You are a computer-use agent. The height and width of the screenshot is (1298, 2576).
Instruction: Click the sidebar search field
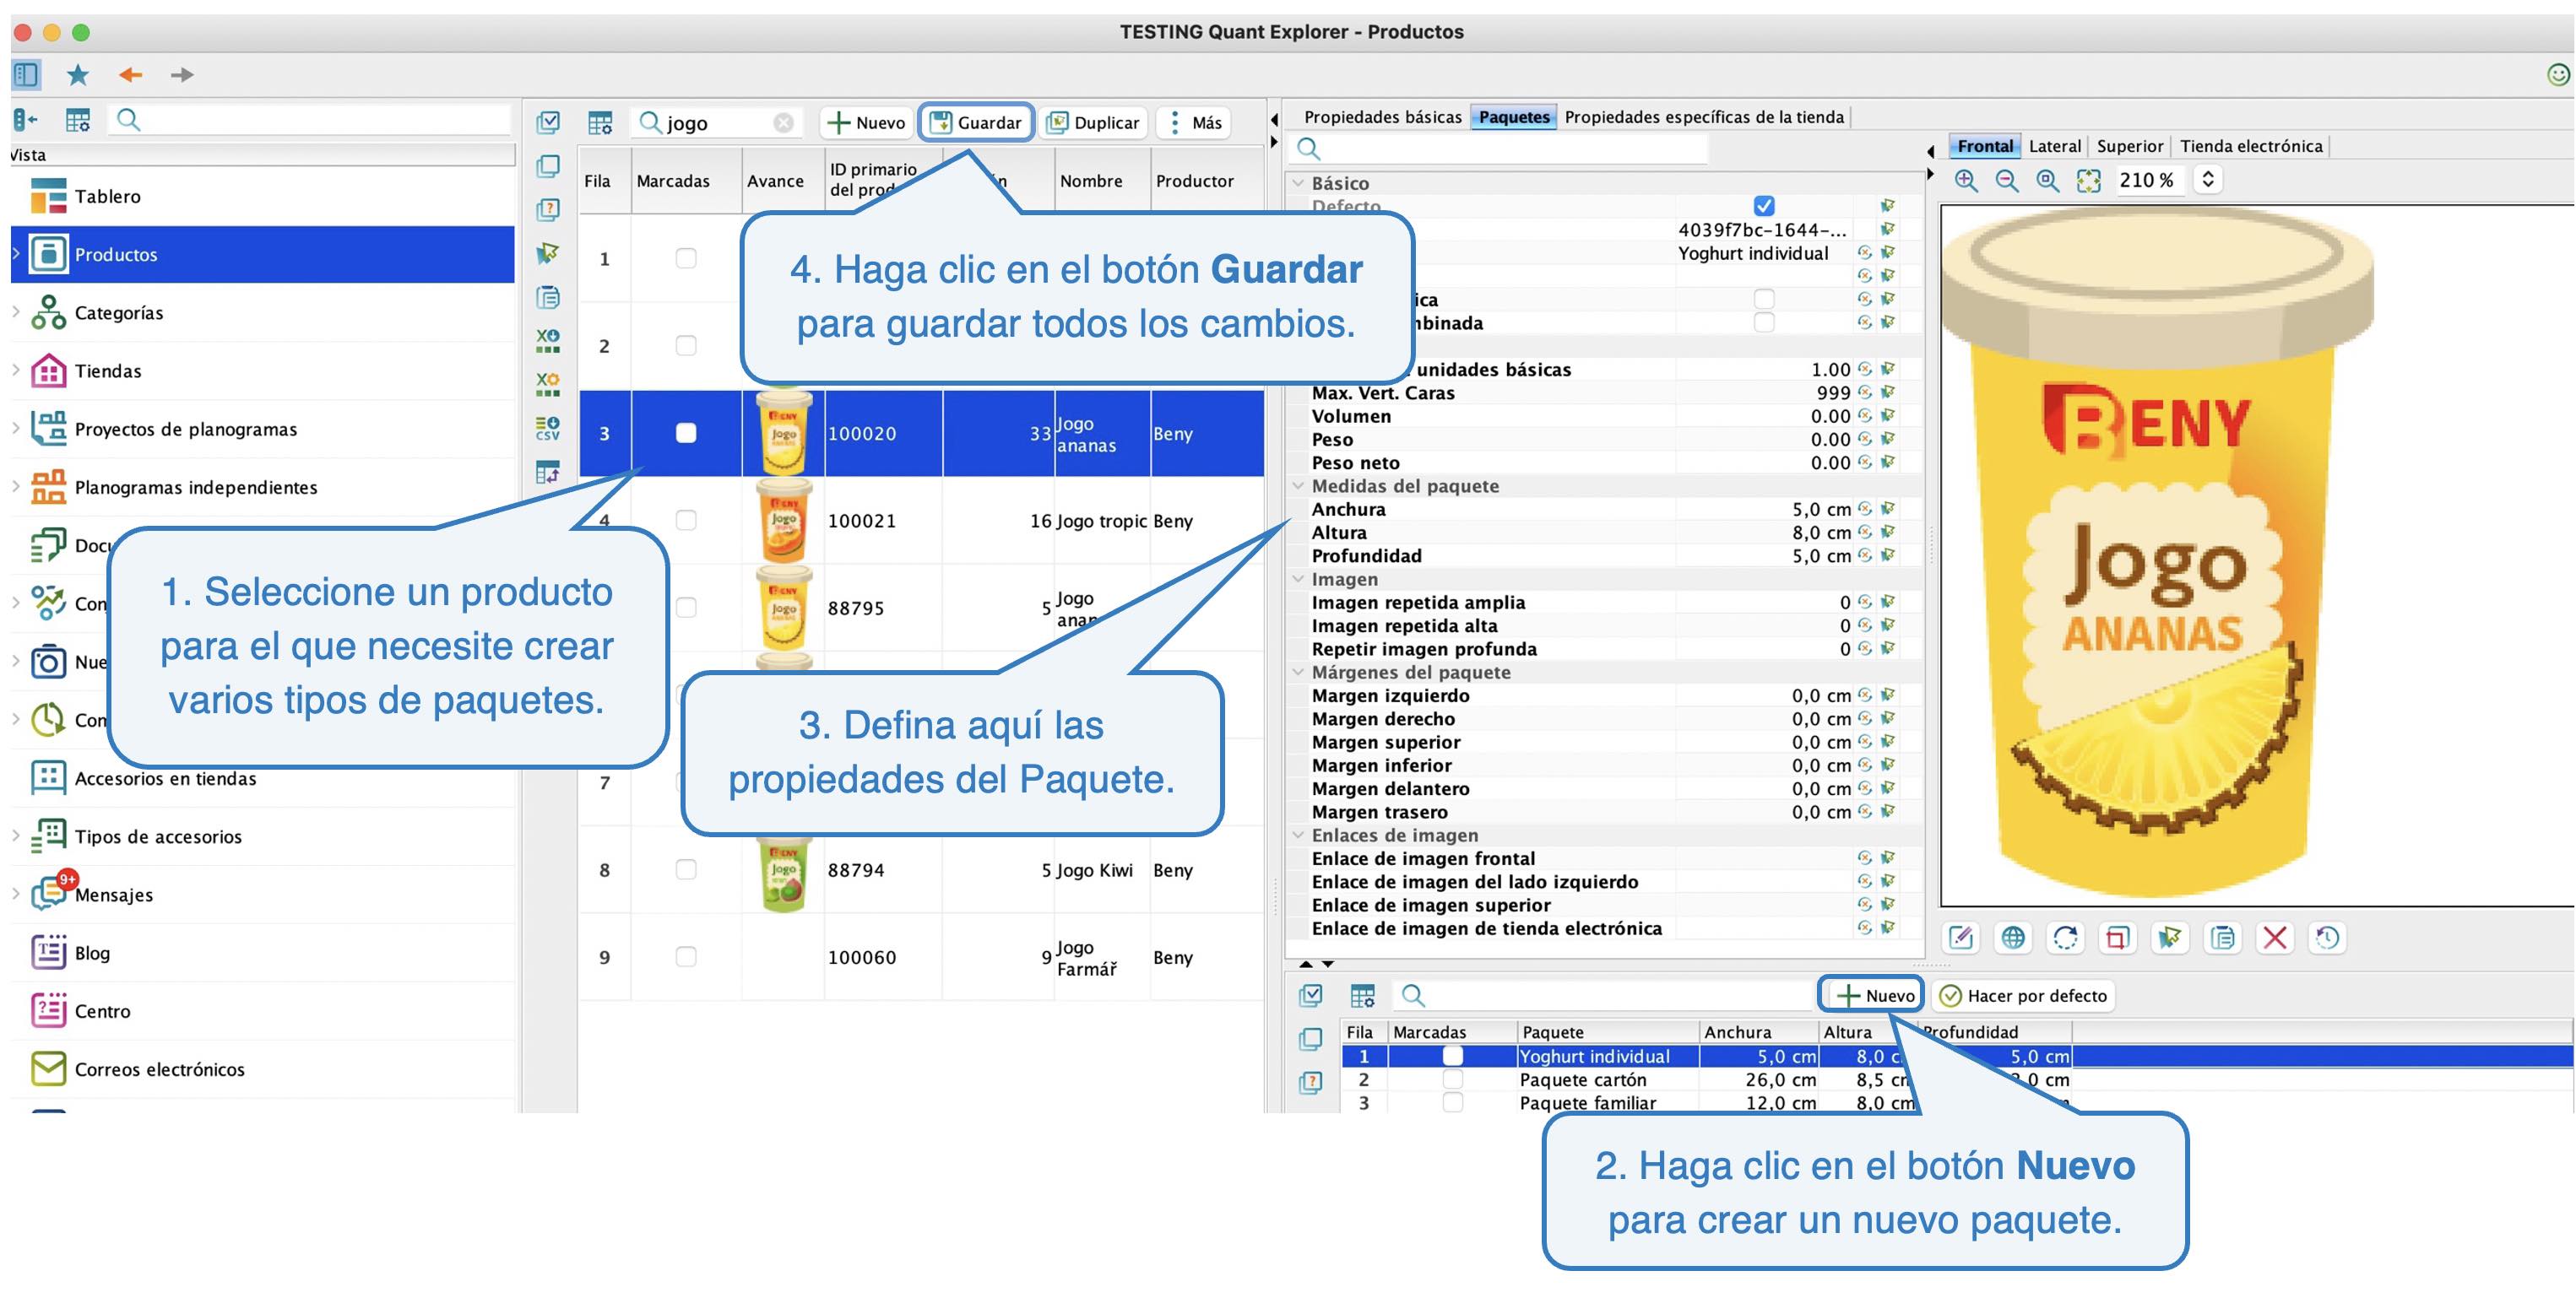click(310, 120)
